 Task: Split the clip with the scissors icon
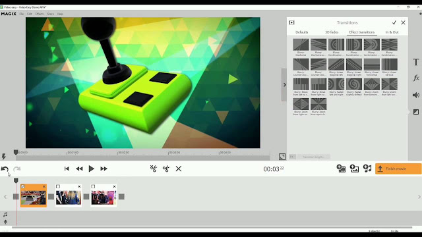click(166, 169)
